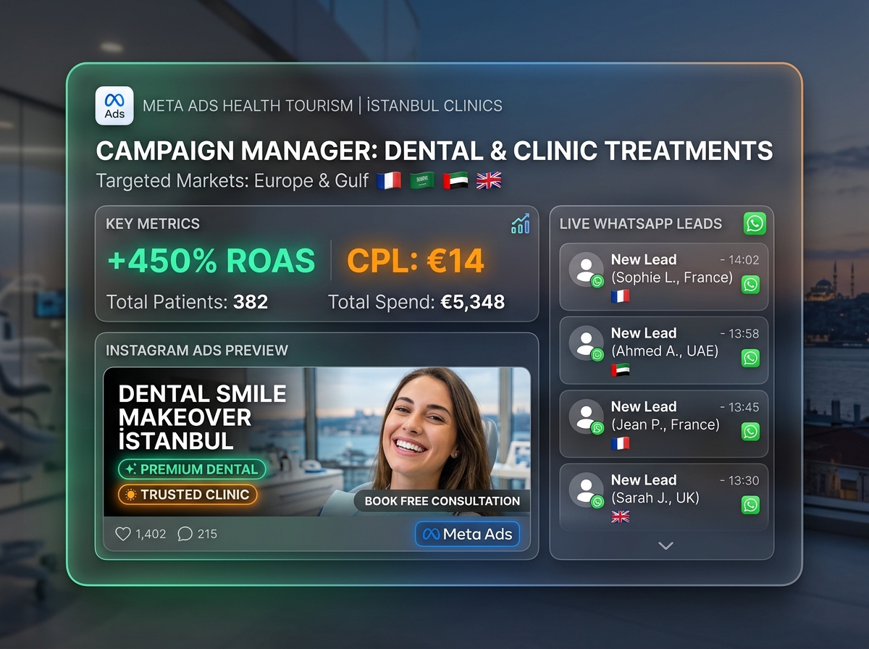Open WhatsApp chat for Jean P. lead

tap(751, 432)
